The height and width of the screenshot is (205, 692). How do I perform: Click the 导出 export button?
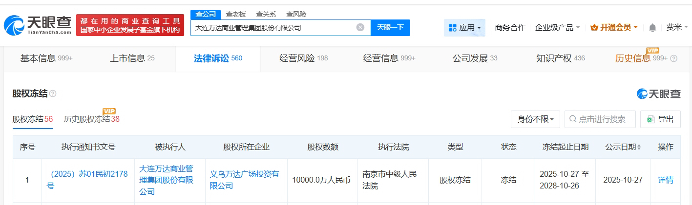(660, 119)
